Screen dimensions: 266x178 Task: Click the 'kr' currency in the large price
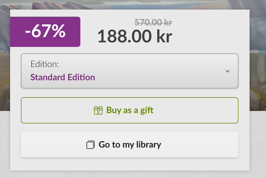tap(164, 36)
